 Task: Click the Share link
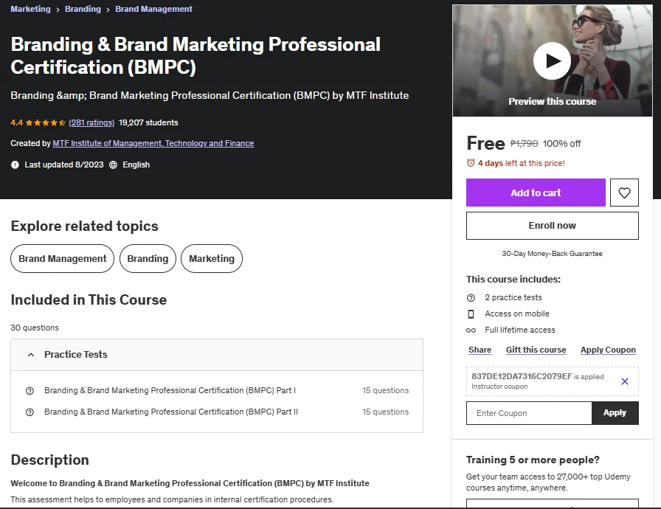[x=480, y=350]
